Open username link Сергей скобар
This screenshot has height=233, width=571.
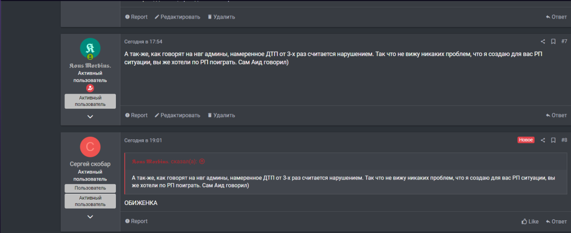[x=90, y=164]
